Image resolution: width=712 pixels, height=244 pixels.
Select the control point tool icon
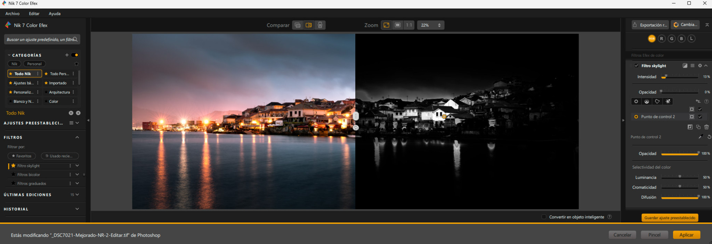[636, 101]
